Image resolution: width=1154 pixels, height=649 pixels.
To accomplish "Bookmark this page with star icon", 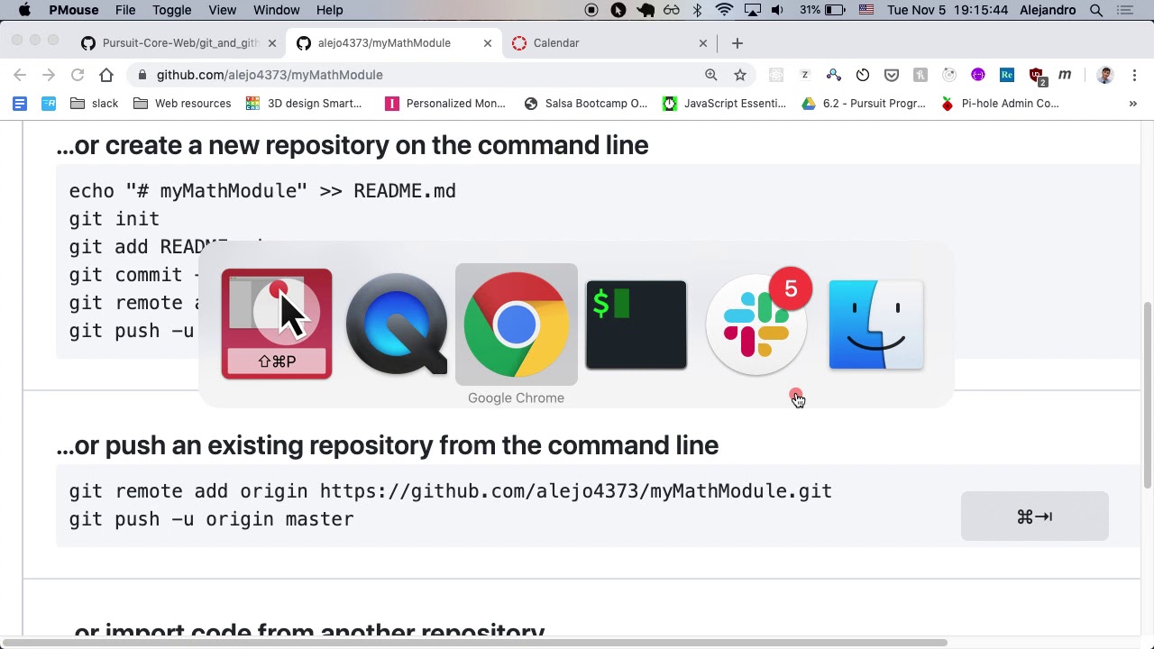I will tap(740, 75).
